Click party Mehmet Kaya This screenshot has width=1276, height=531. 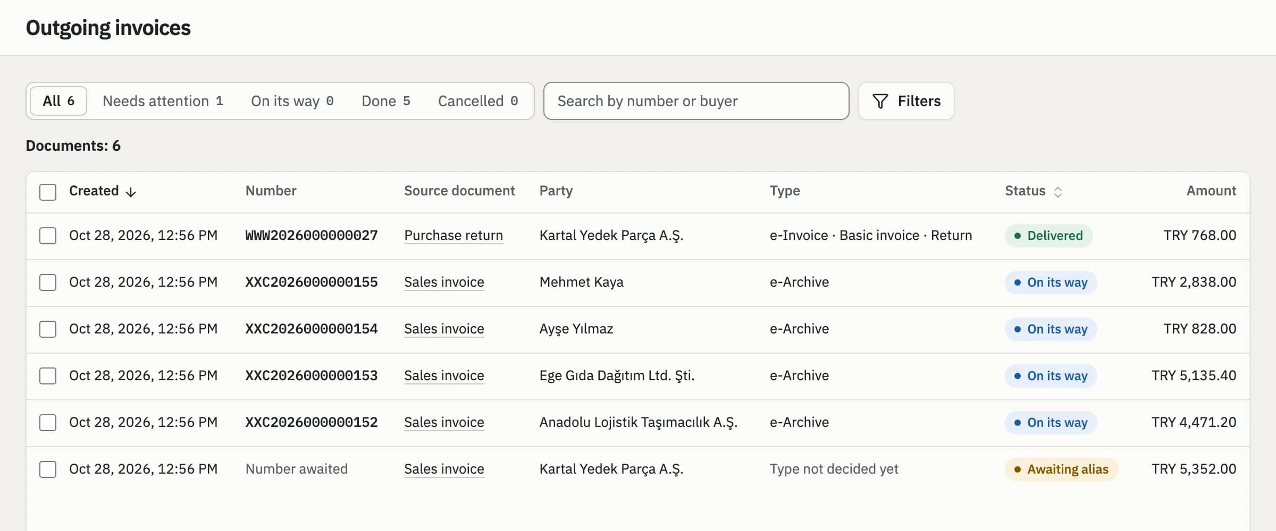point(582,282)
